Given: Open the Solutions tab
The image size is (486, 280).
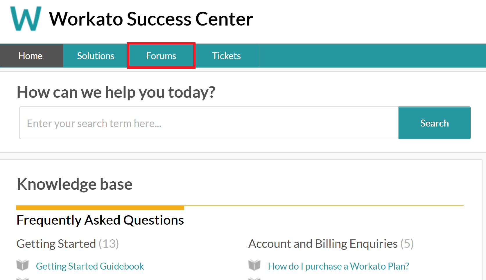Looking at the screenshot, I should [96, 56].
